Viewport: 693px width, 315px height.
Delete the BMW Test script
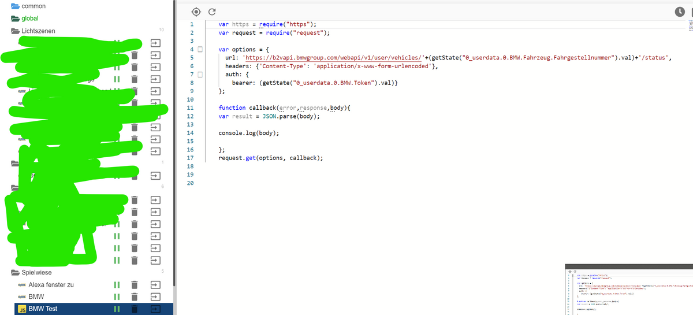[134, 309]
